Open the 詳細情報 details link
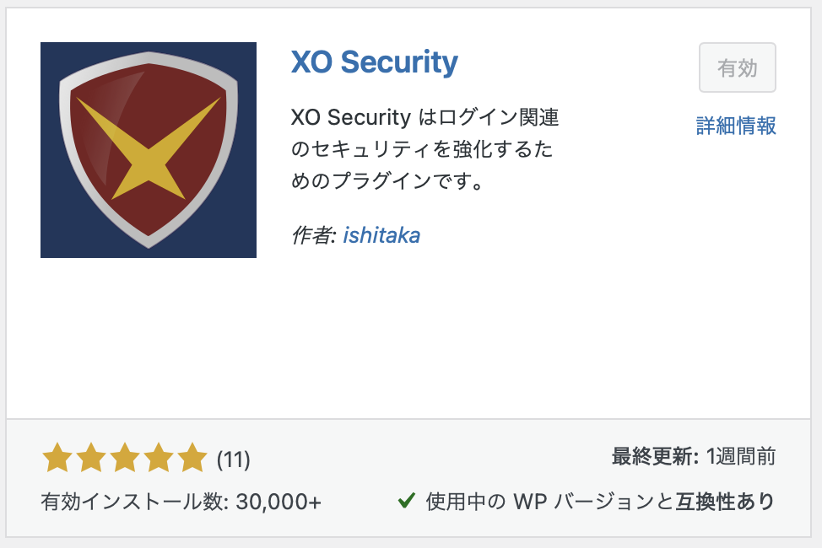This screenshot has height=548, width=822. click(x=736, y=126)
